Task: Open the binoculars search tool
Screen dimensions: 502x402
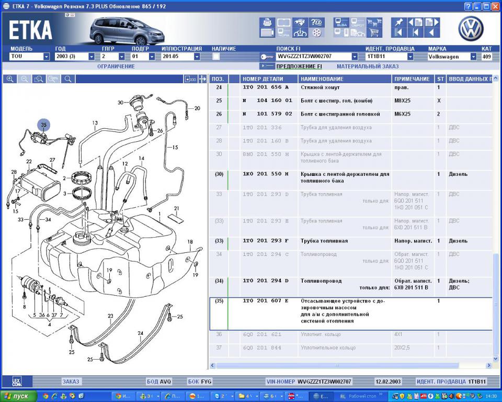Action: 300,23
